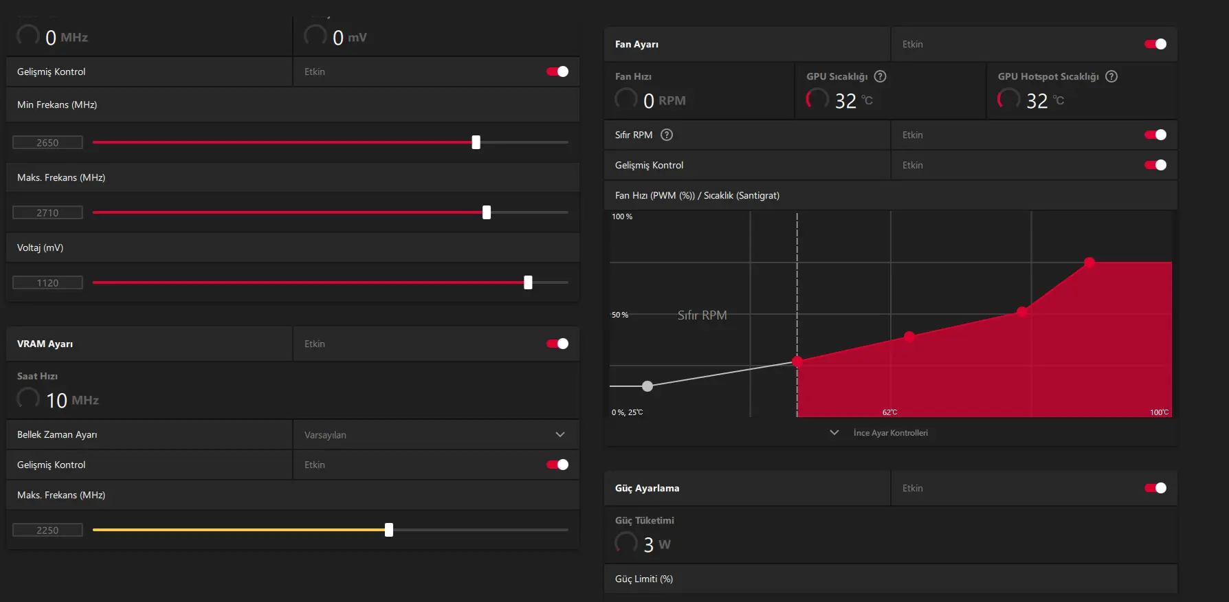Screen dimensions: 1229x602
Task: Click the question mark beside Sıfır RPM
Action: [667, 135]
